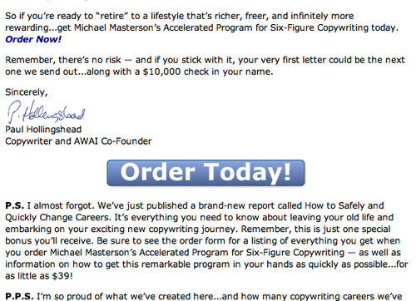Click the "Paul Hollingshead" printed name line
416x301 pixels.
pos(43,130)
